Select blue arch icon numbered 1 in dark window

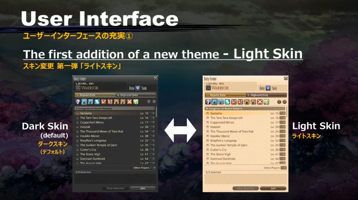click(x=84, y=102)
